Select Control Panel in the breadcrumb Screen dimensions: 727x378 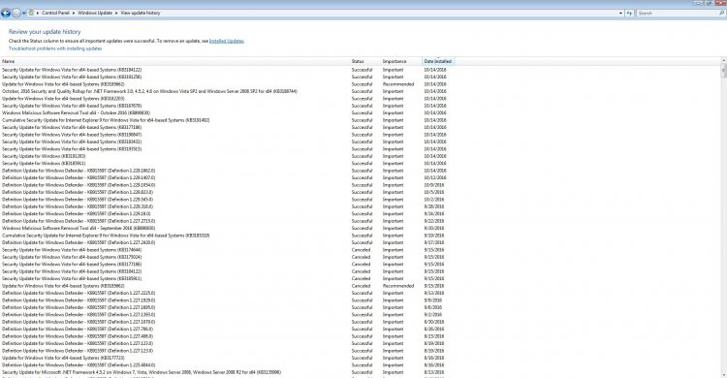click(x=55, y=13)
